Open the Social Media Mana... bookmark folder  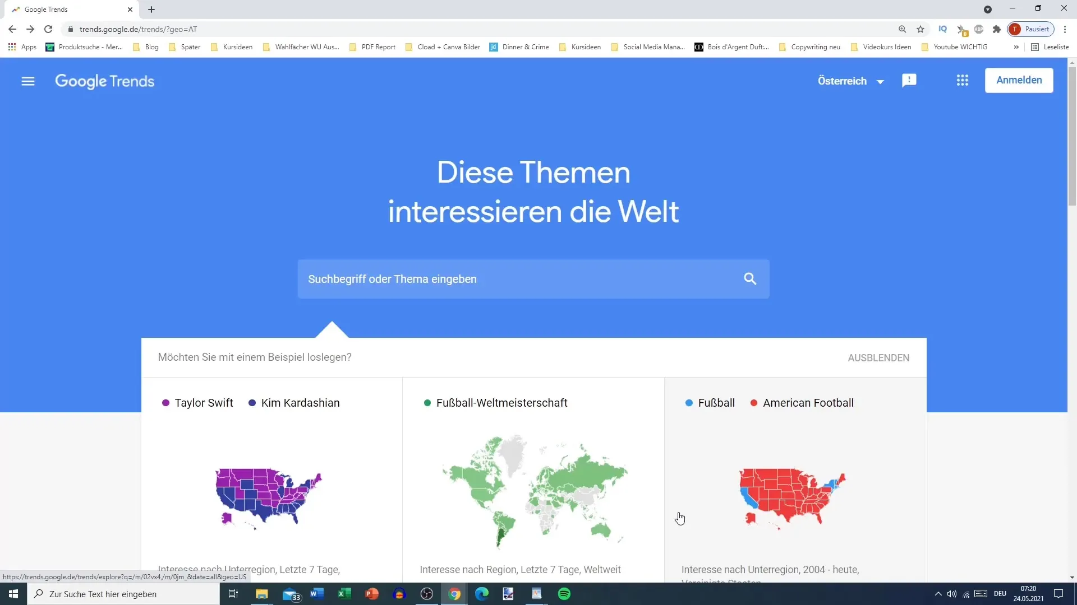pyautogui.click(x=648, y=47)
